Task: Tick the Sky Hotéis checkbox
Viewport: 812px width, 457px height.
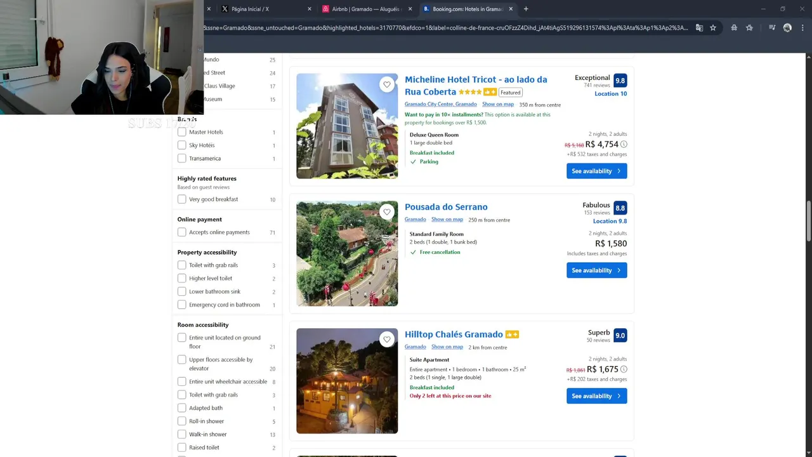Action: point(182,145)
